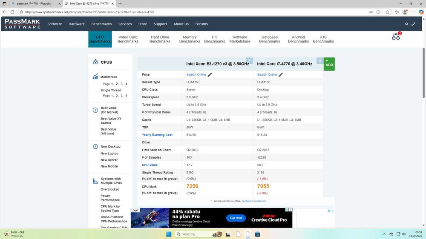Open the Forums menu
This screenshot has height=239, width=426.
[x=201, y=24]
